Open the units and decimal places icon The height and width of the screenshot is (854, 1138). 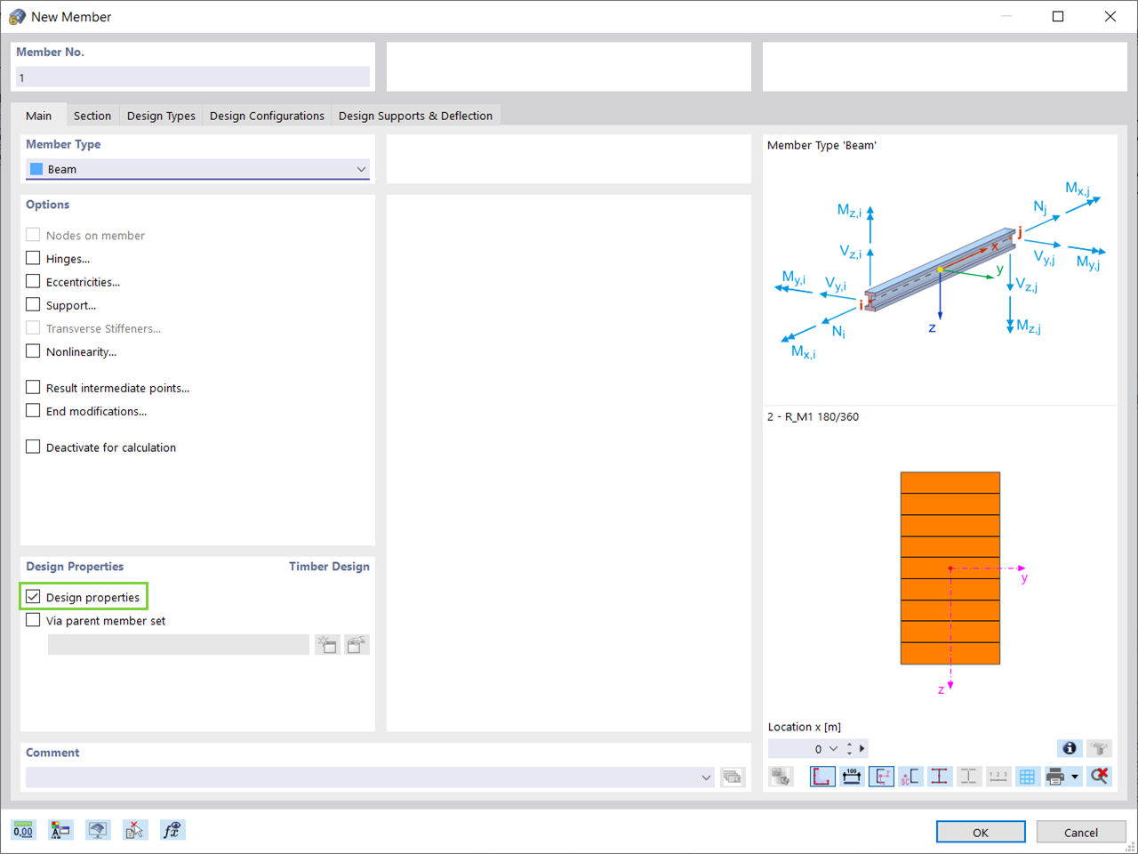(x=23, y=830)
